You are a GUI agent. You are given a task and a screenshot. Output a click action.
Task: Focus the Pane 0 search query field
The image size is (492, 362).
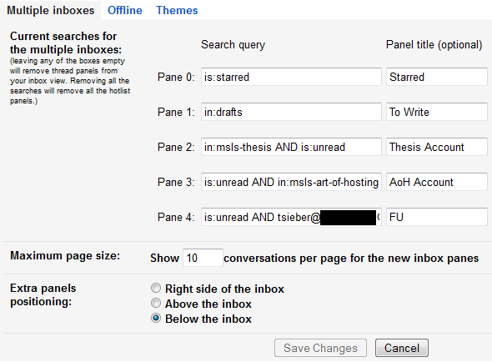(291, 77)
